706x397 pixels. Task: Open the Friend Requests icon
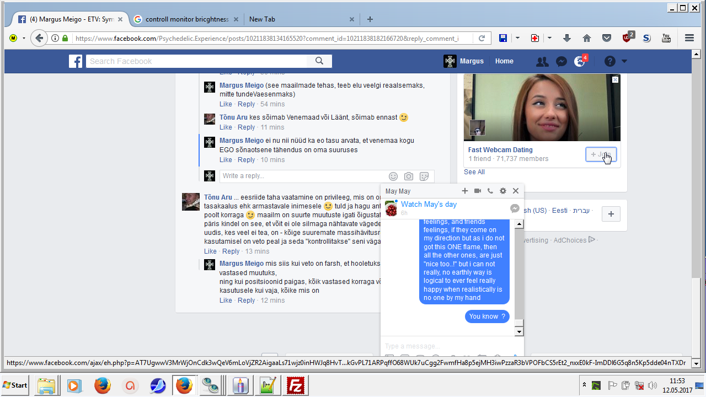point(542,62)
